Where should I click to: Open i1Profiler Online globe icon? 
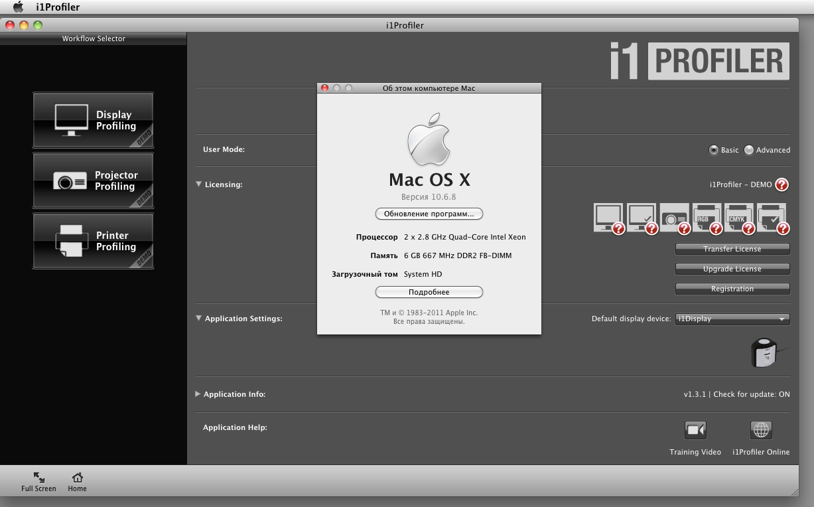[761, 430]
